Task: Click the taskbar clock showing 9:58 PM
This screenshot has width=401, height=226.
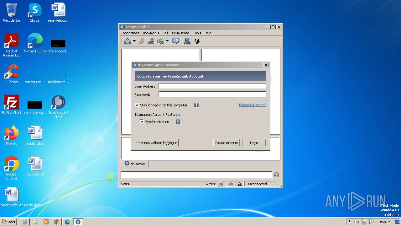Action: [x=385, y=222]
